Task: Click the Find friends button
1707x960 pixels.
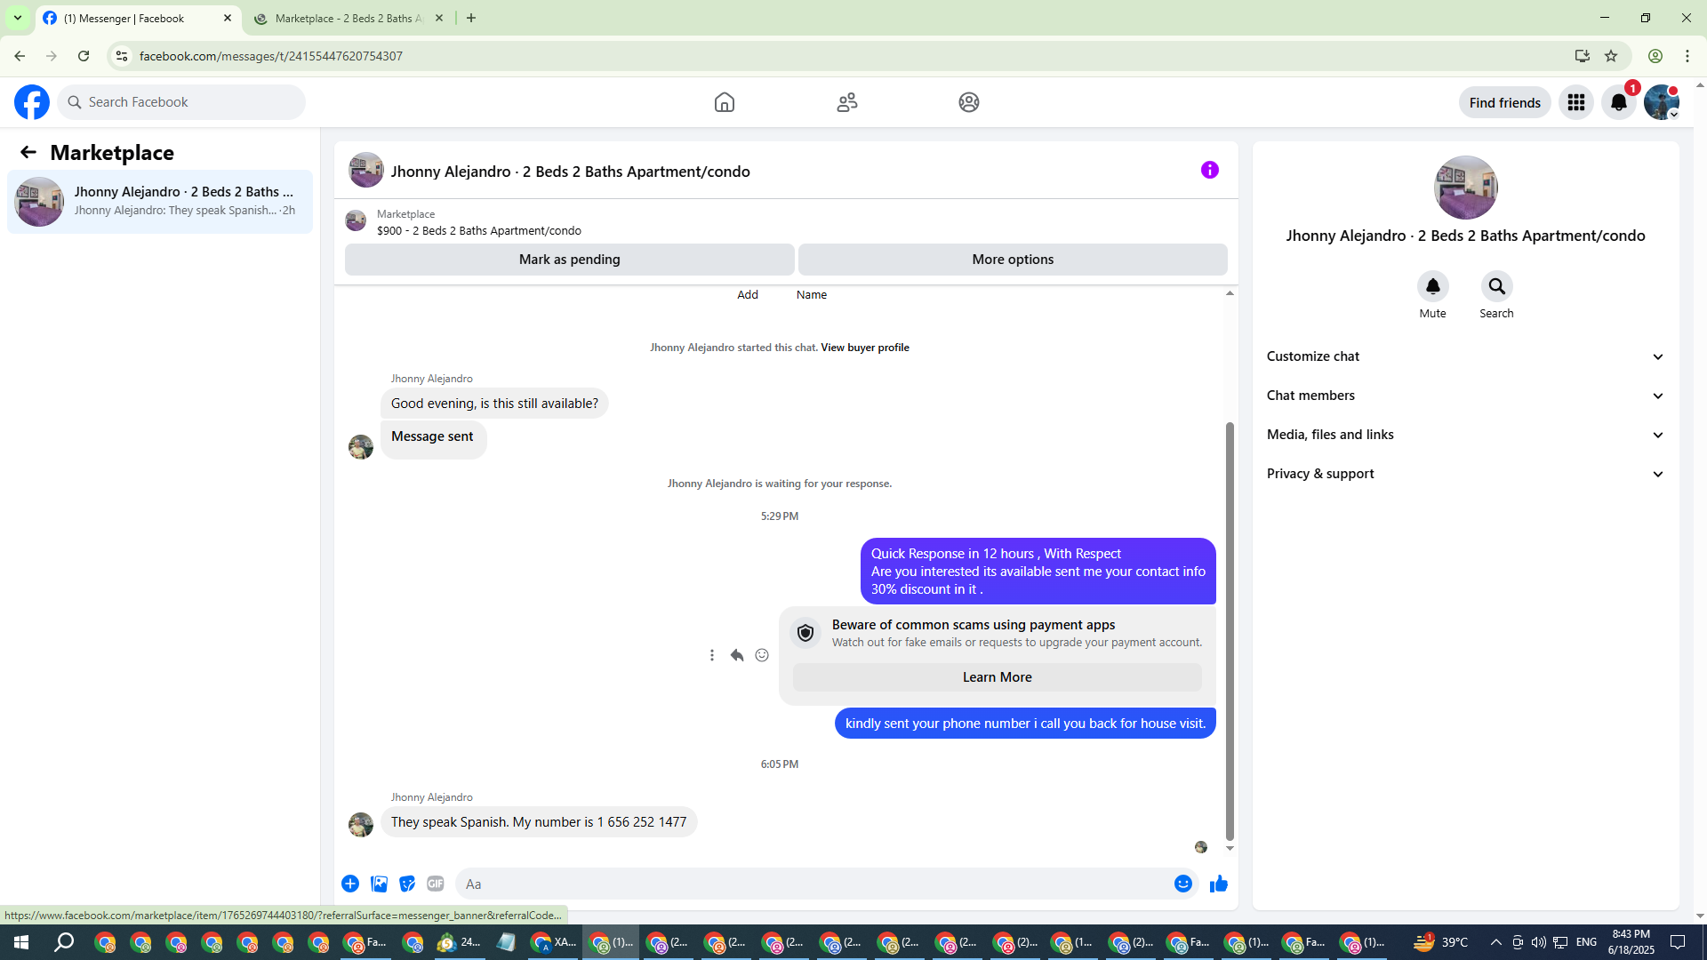Action: coord(1505,103)
